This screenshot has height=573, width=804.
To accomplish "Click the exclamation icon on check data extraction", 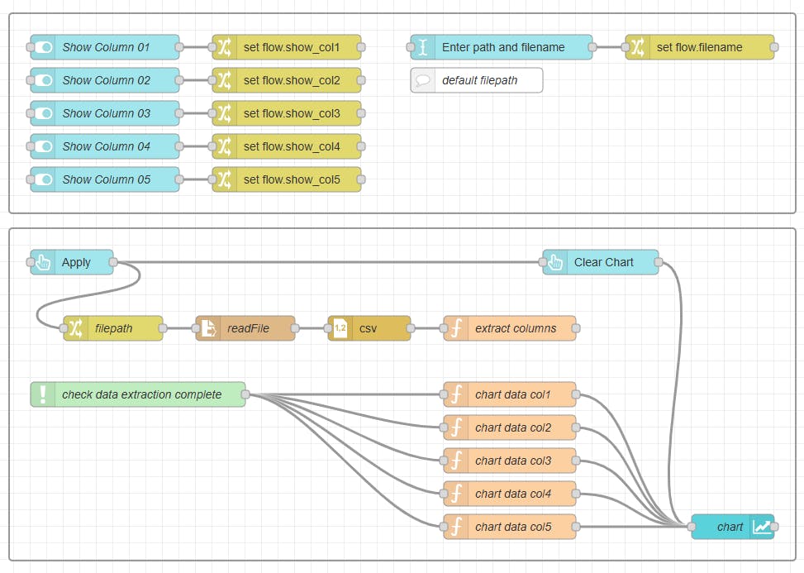I will tap(43, 394).
